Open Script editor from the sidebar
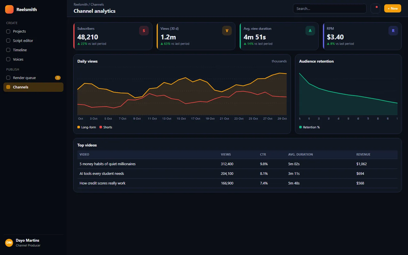Screen dimensions: 408x255 click(33, 41)
